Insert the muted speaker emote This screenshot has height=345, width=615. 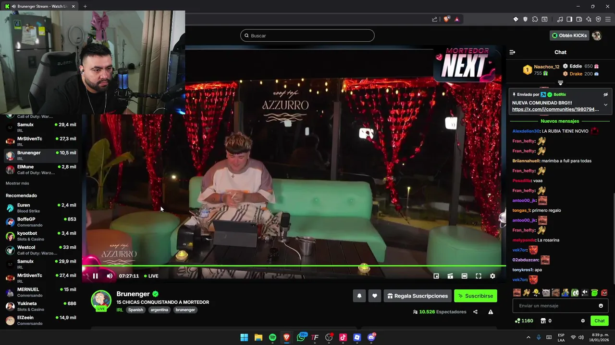tap(585, 292)
